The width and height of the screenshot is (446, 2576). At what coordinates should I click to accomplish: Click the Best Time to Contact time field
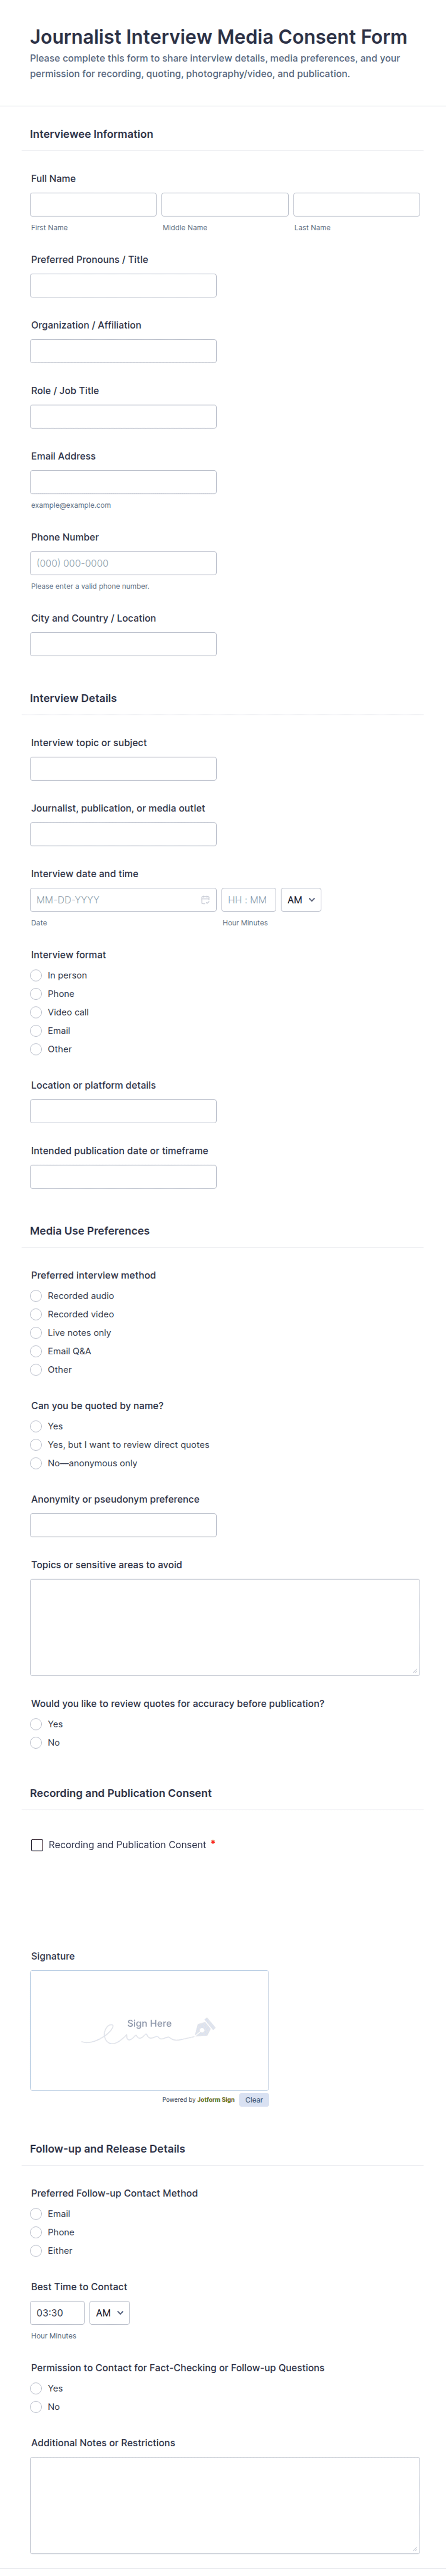point(57,2313)
